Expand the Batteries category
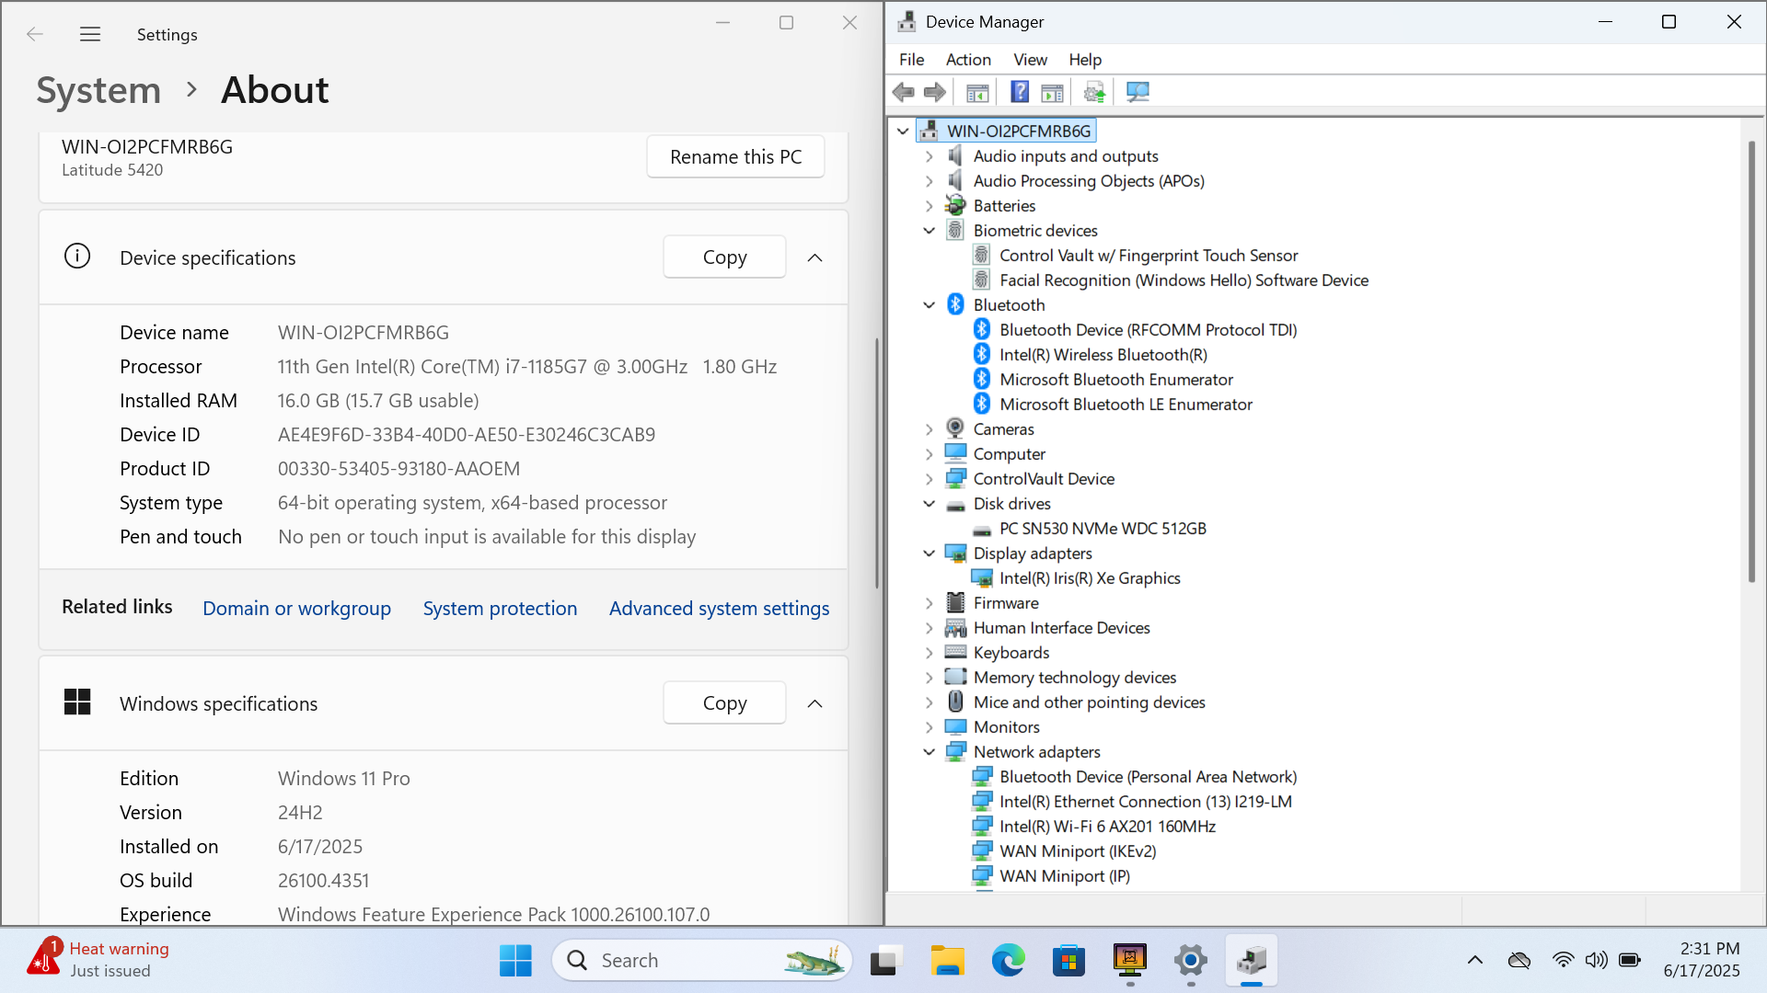Image resolution: width=1767 pixels, height=993 pixels. point(929,206)
